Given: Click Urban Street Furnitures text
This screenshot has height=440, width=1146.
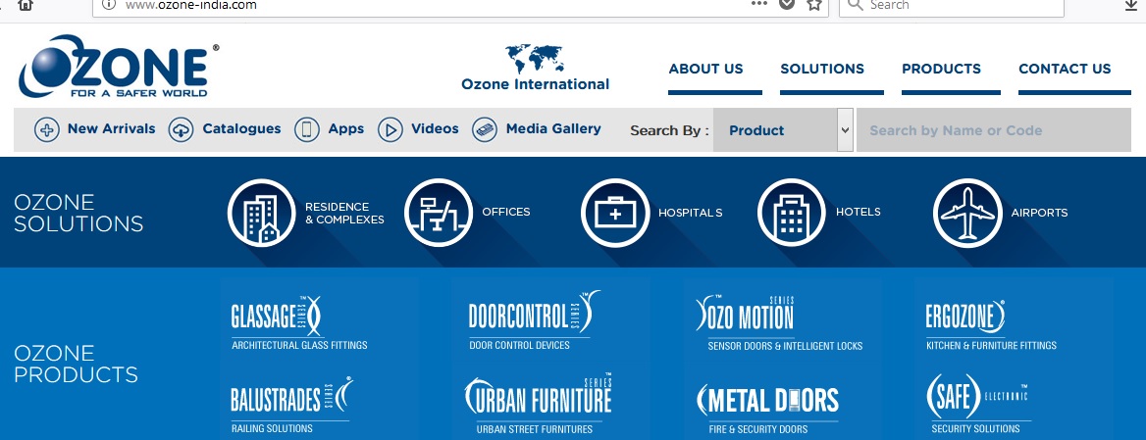Looking at the screenshot, I should point(535,429).
